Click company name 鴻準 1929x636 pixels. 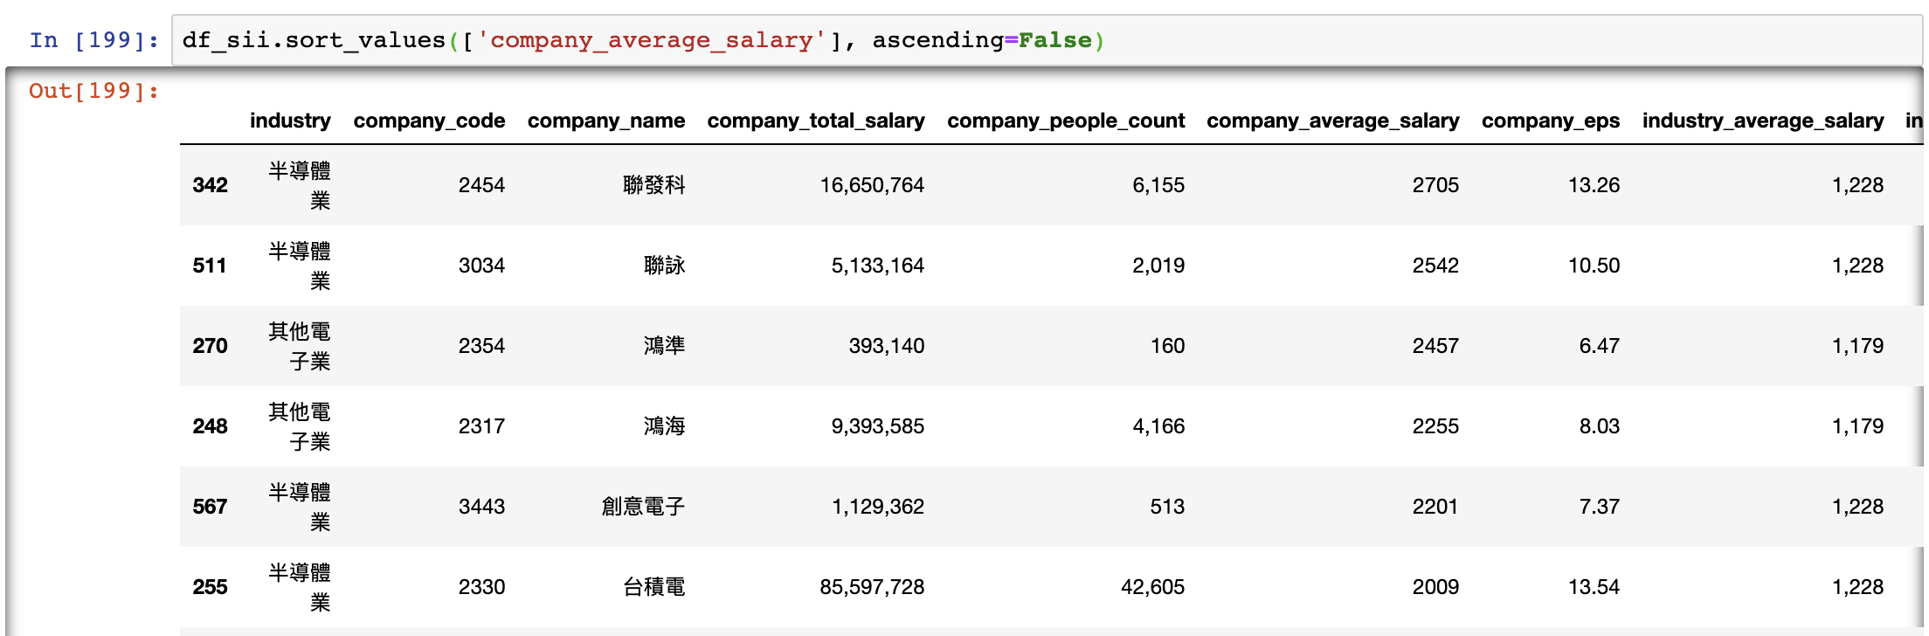click(x=664, y=346)
